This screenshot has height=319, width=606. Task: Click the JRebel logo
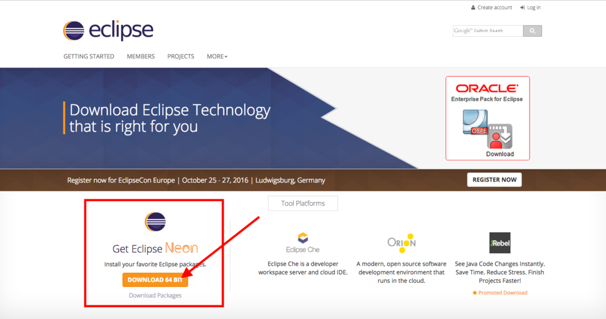[x=499, y=243]
